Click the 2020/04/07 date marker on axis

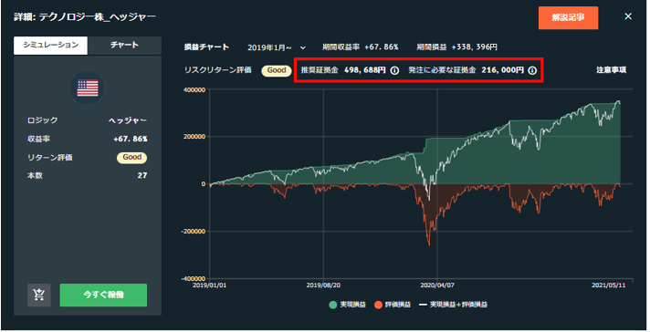coord(437,285)
